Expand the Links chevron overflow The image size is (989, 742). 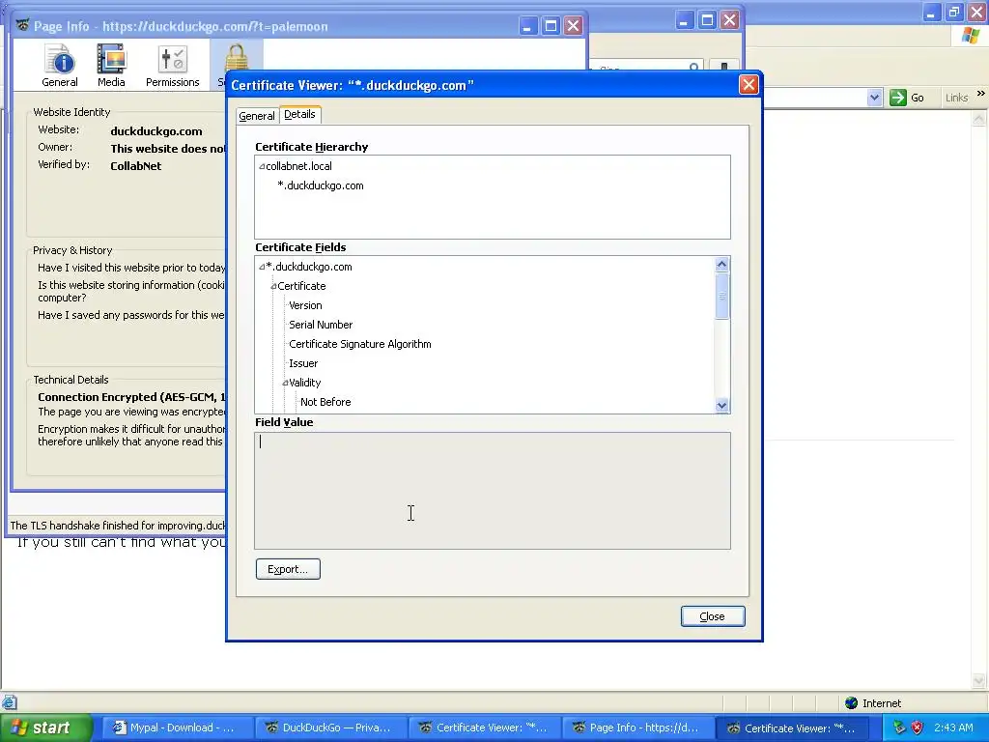tap(981, 94)
